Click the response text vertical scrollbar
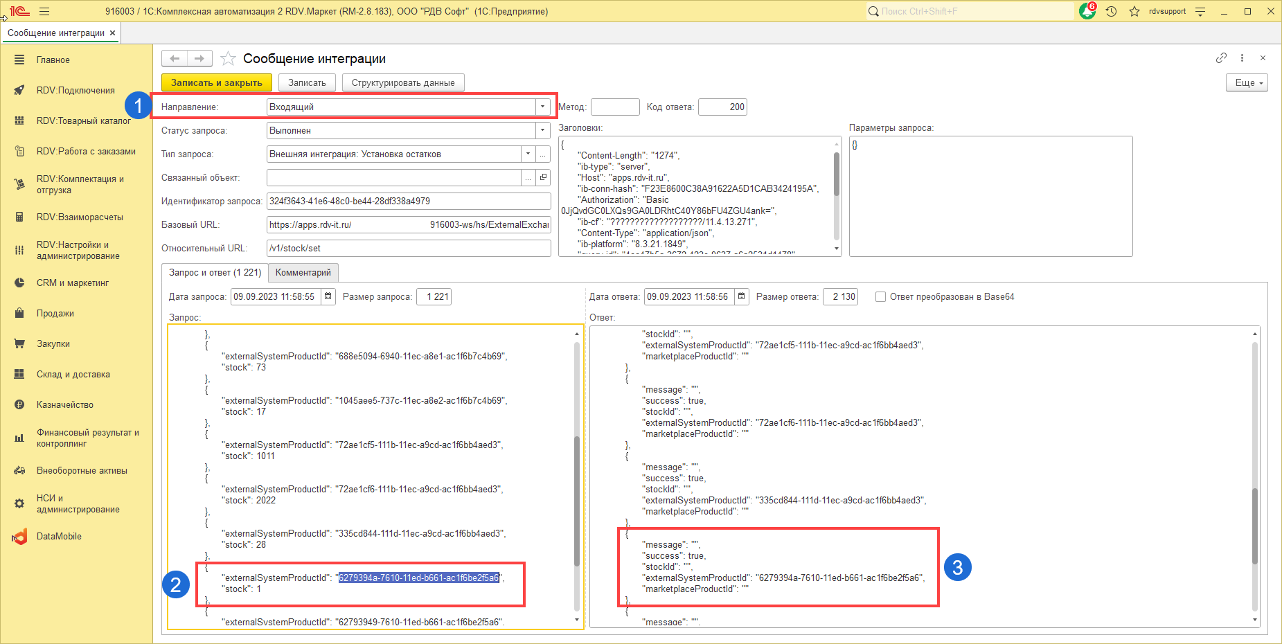Viewport: 1282px width, 644px height. [x=1254, y=526]
